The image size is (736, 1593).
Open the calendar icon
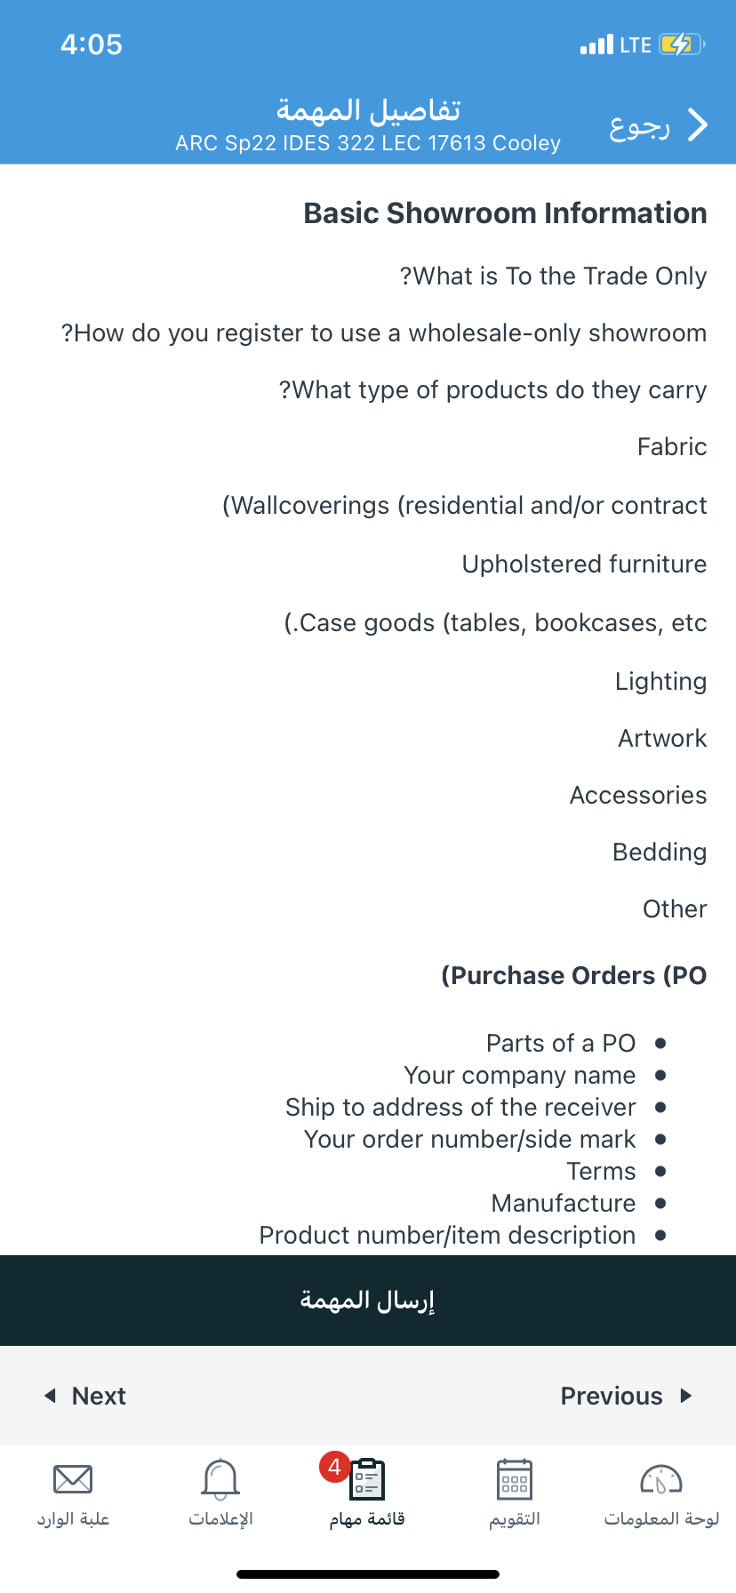click(x=515, y=1480)
